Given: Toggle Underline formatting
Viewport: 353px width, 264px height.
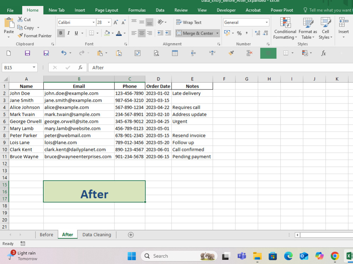Looking at the screenshot, I should [x=76, y=33].
